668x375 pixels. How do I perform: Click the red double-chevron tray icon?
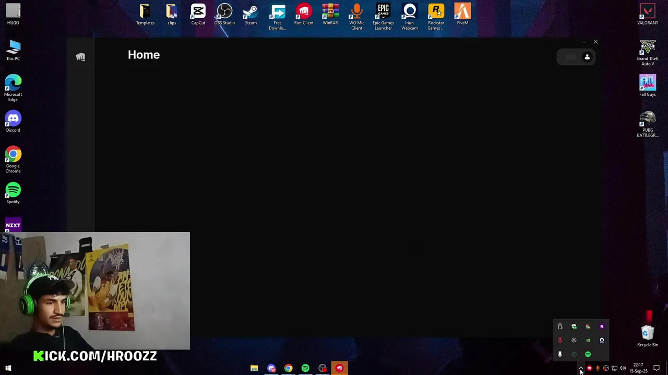pyautogui.click(x=560, y=340)
